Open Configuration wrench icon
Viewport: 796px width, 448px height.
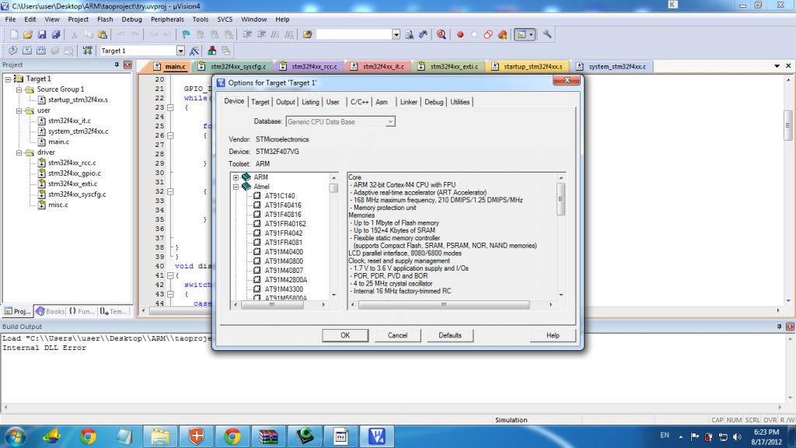point(546,34)
